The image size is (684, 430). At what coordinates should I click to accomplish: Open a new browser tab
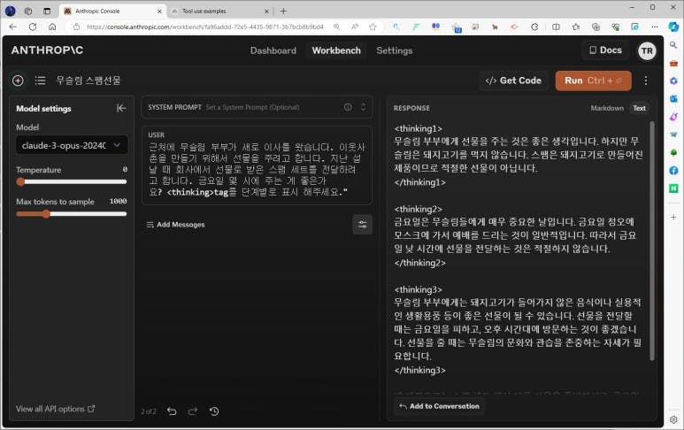pos(283,12)
